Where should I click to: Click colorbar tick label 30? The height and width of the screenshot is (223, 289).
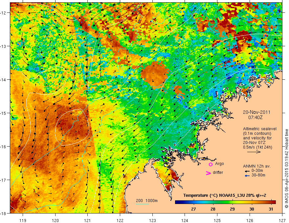252,209
